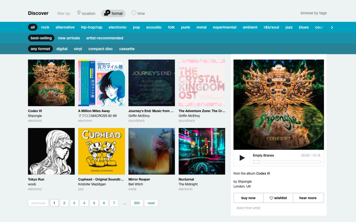Select the r&b/soul genre
The image size is (356, 222).
coord(271,27)
